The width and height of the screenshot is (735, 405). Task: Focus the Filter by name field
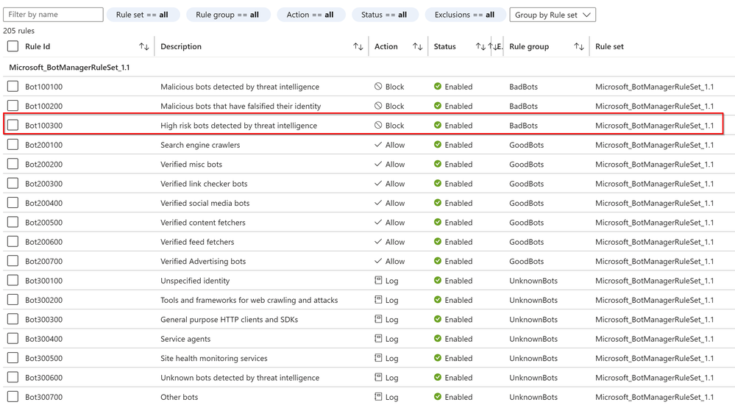53,15
